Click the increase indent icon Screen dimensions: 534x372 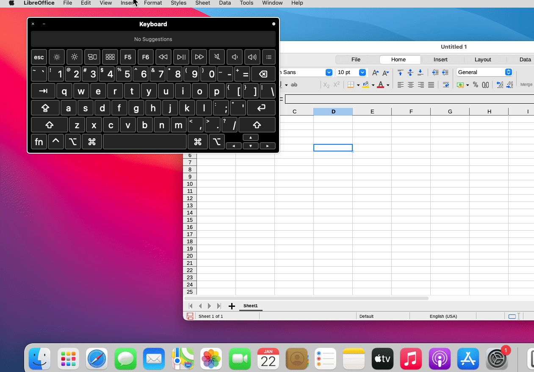click(435, 73)
